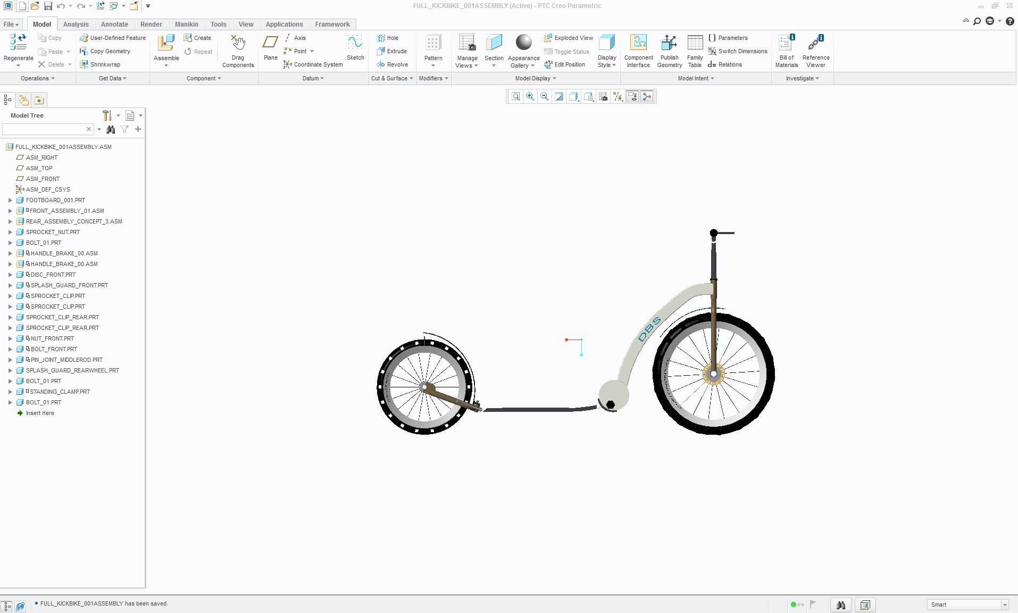Click the Refit zoom icon in graphics toolbar
The height and width of the screenshot is (613, 1018).
tap(515, 96)
